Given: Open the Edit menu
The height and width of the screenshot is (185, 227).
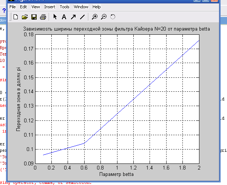Looking at the screenshot, I should (x=23, y=7).
